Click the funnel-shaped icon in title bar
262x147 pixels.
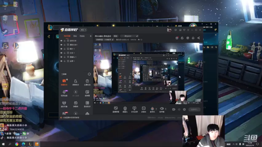(184, 30)
